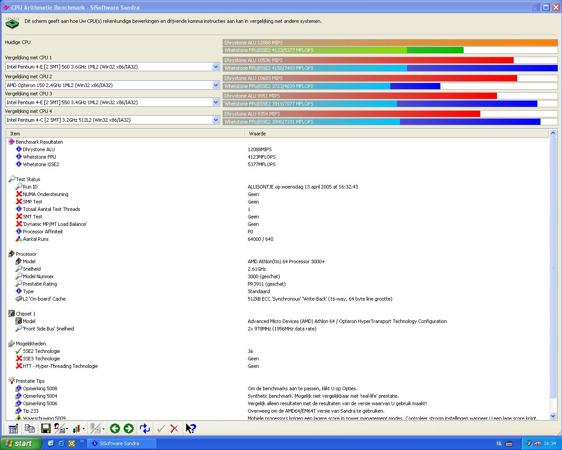Image resolution: width=562 pixels, height=450 pixels.
Task: Click the orange Dhrystone ALU 12088 MIPS bar
Action: pyautogui.click(x=390, y=43)
